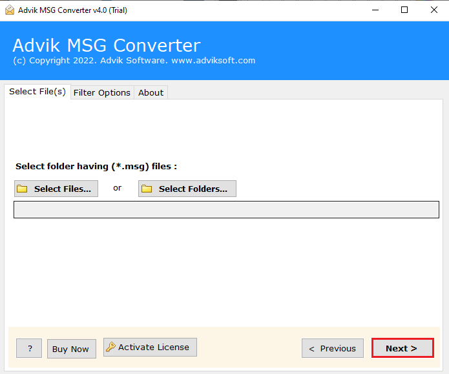The height and width of the screenshot is (374, 449).
Task: Open help with the ? button
Action: pos(29,348)
